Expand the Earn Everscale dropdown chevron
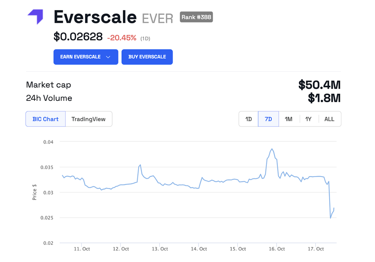The image size is (375, 262). tap(108, 57)
